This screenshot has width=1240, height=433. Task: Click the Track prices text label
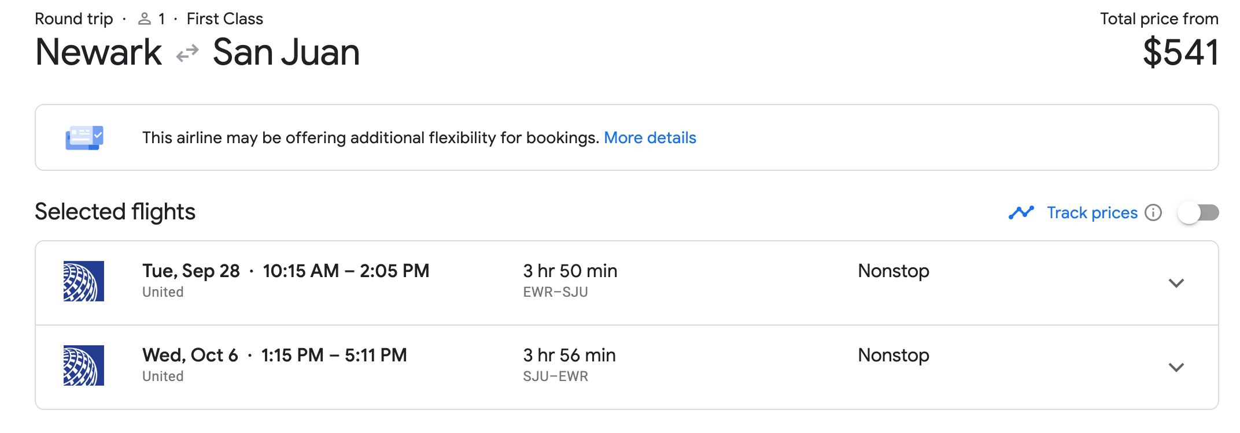(x=1092, y=212)
